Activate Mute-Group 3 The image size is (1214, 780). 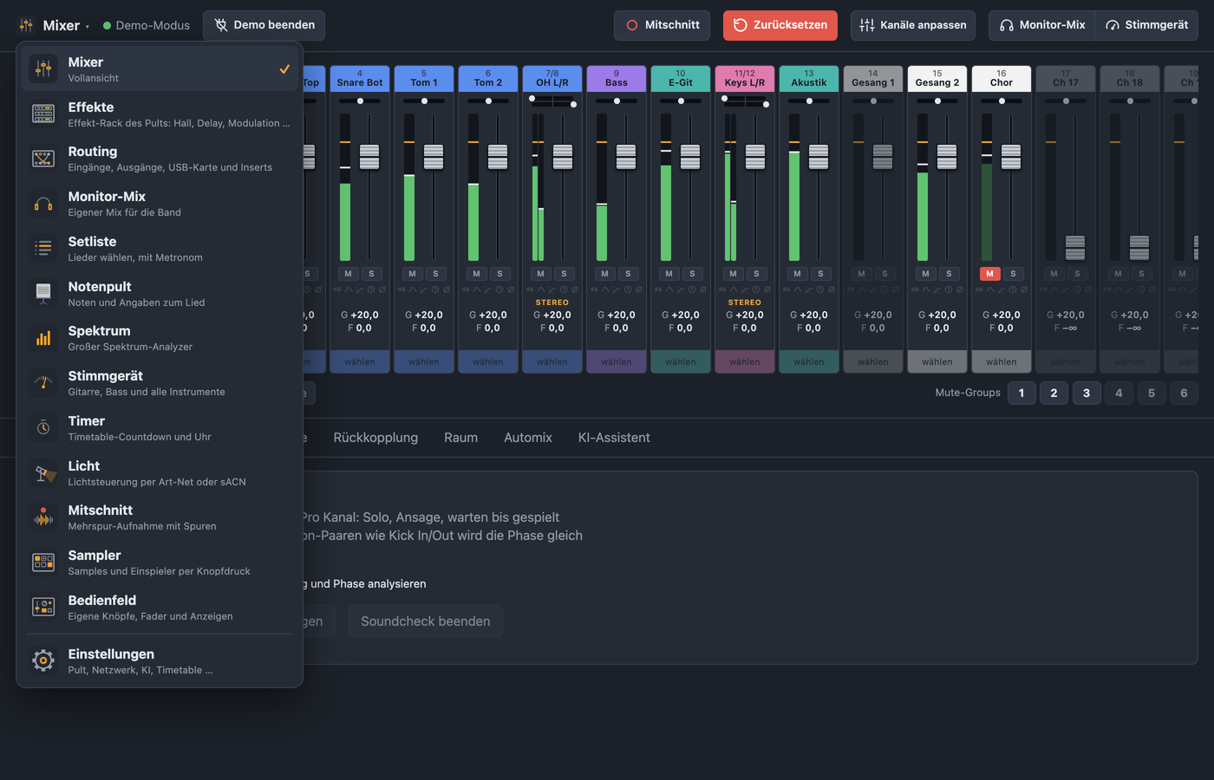pyautogui.click(x=1087, y=393)
